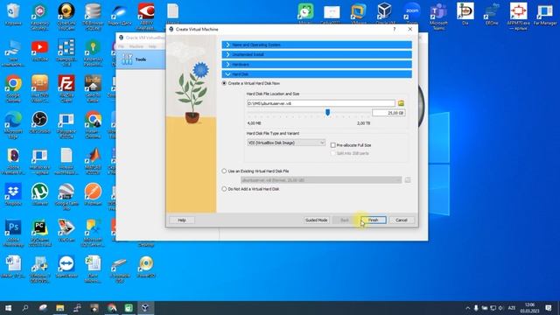Click the question mark in dialog title bar

(395, 29)
